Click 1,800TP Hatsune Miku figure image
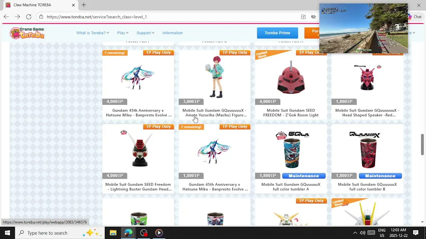The image size is (426, 239). tap(215, 151)
